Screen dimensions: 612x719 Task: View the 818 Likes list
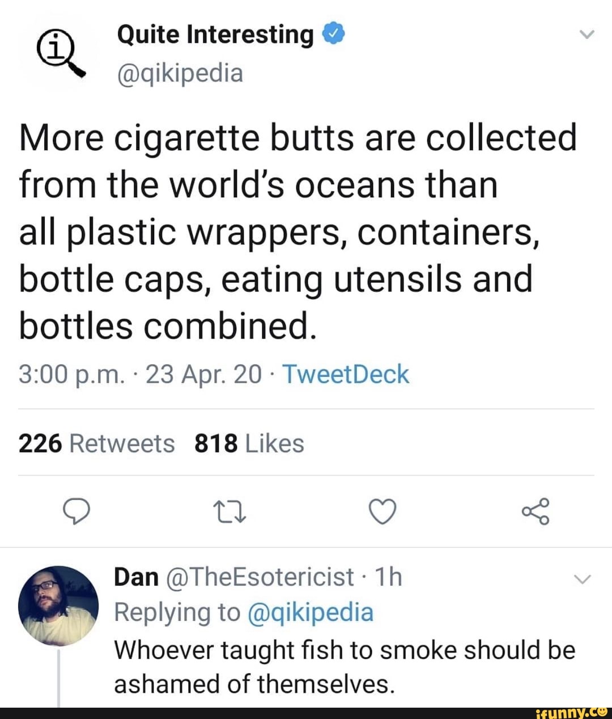(x=249, y=443)
